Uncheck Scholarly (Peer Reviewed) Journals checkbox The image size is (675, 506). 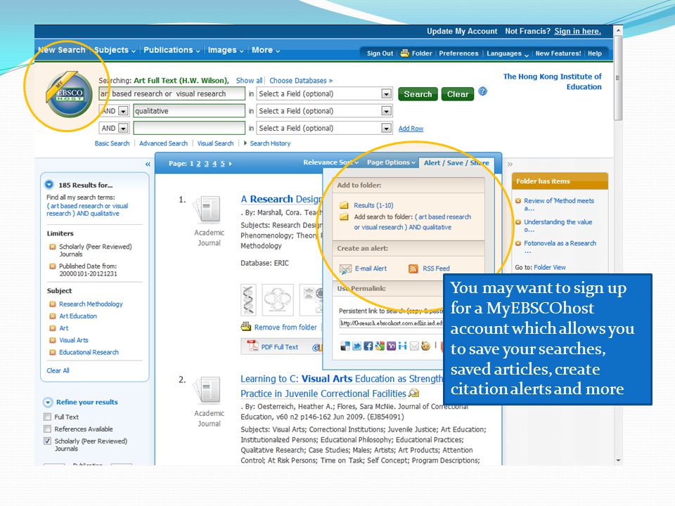click(47, 441)
